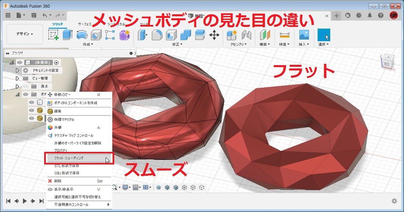
Task: Switch to the ソリッド tab
Action: pos(57,24)
